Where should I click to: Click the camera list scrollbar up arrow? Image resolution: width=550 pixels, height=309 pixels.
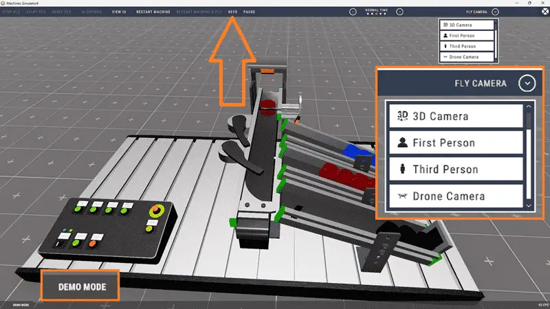coord(529,106)
